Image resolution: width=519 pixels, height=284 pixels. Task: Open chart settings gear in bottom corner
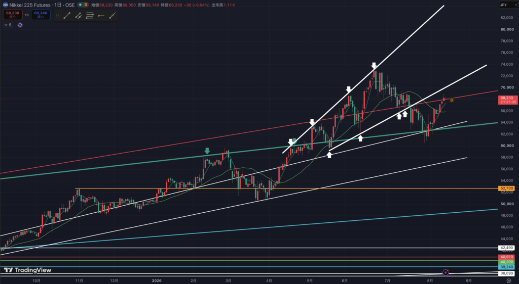509,280
